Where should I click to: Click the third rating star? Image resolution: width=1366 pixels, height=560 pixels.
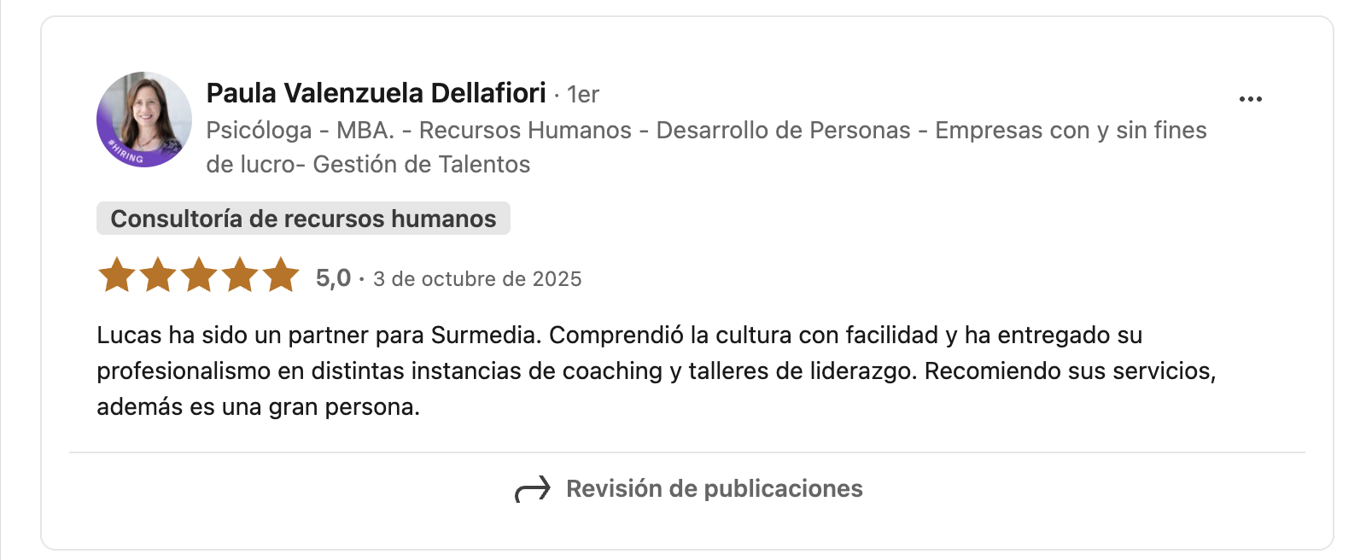click(x=199, y=276)
